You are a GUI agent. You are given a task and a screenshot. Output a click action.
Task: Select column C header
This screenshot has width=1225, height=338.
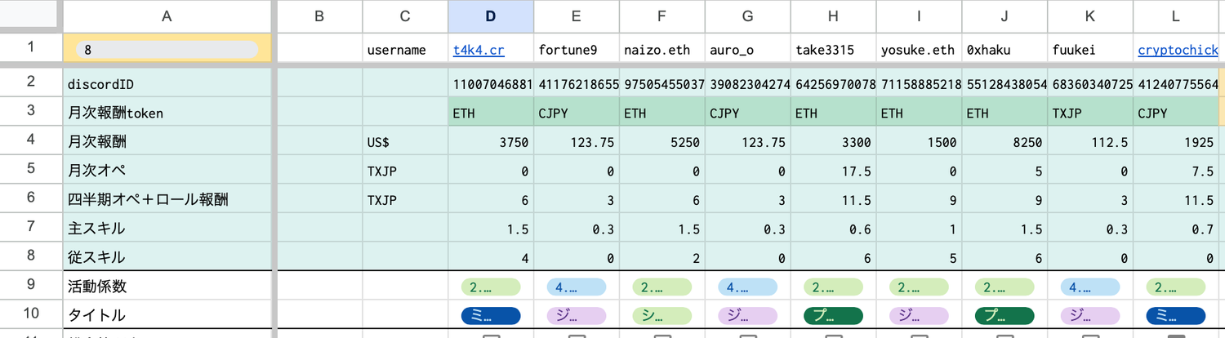pyautogui.click(x=405, y=16)
